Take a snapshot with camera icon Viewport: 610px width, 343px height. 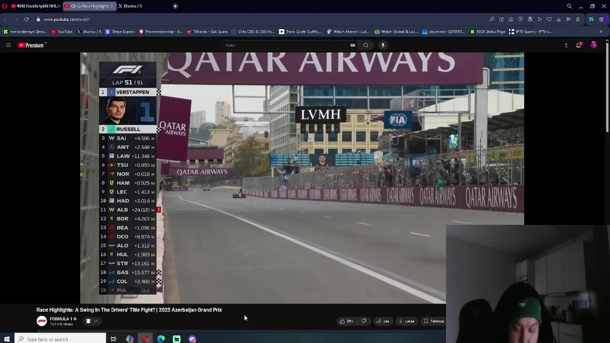tap(511, 20)
